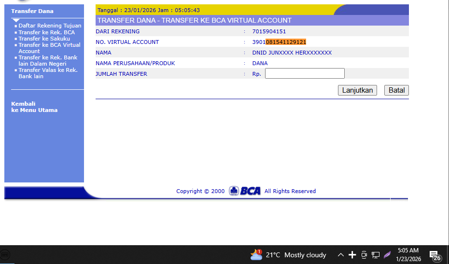Show hidden system tray icons chevron
Viewport: 449px width, 264px height.
[x=340, y=254]
